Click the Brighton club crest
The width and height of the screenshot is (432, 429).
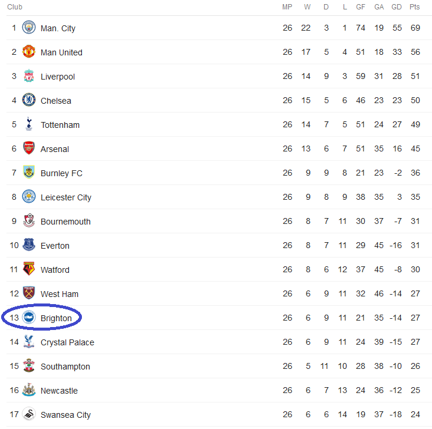click(x=29, y=318)
